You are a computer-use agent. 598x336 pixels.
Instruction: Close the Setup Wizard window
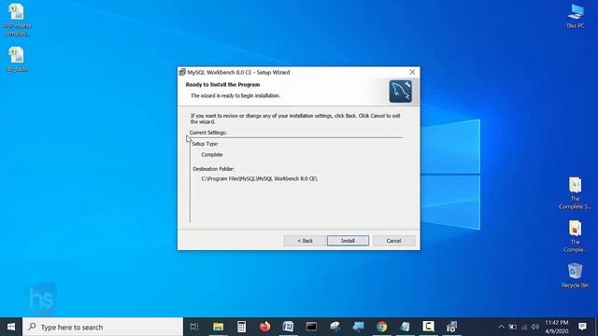(412, 72)
